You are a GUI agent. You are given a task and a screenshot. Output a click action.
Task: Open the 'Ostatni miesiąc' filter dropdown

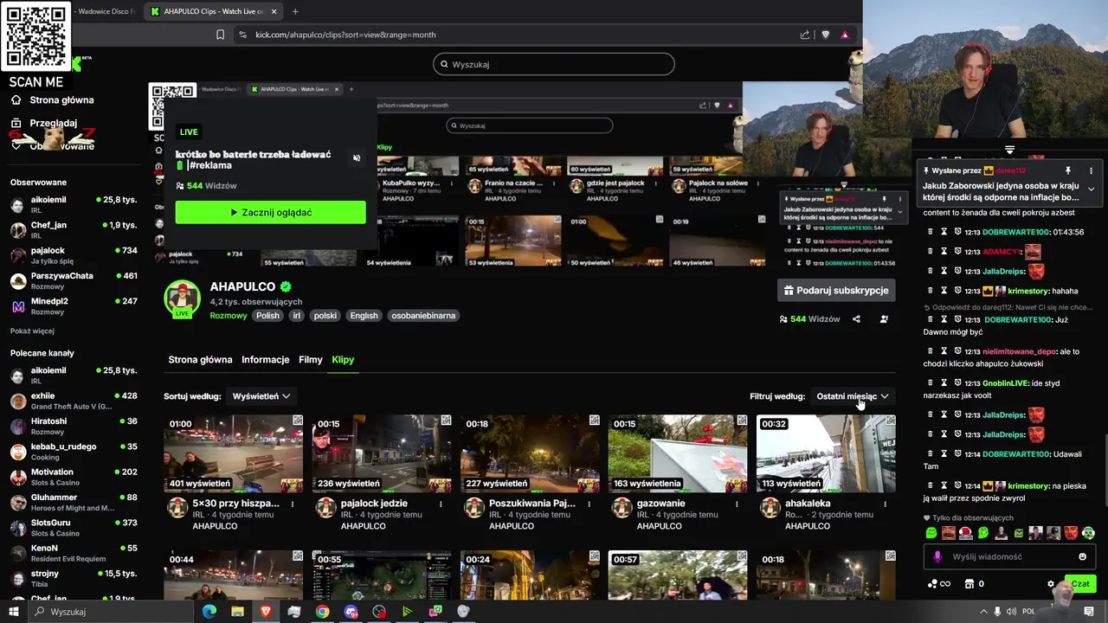pos(853,396)
